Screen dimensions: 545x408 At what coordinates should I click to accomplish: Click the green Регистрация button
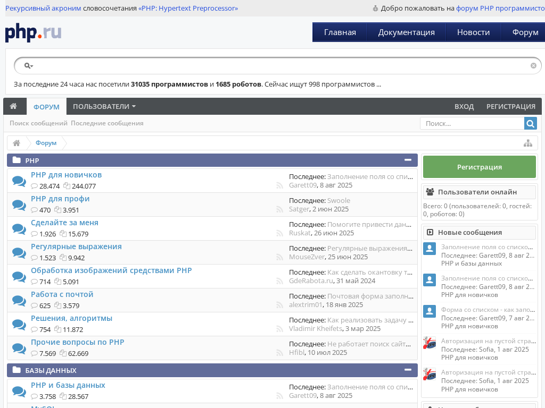[479, 167]
